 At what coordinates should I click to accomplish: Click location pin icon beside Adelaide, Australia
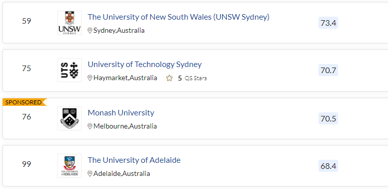[x=90, y=174]
